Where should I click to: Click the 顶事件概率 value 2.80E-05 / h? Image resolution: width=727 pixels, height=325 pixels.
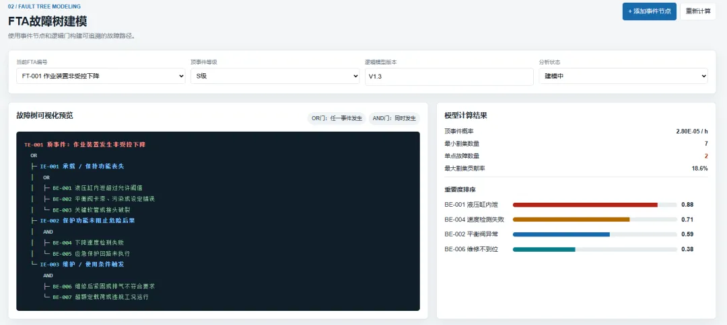point(692,132)
